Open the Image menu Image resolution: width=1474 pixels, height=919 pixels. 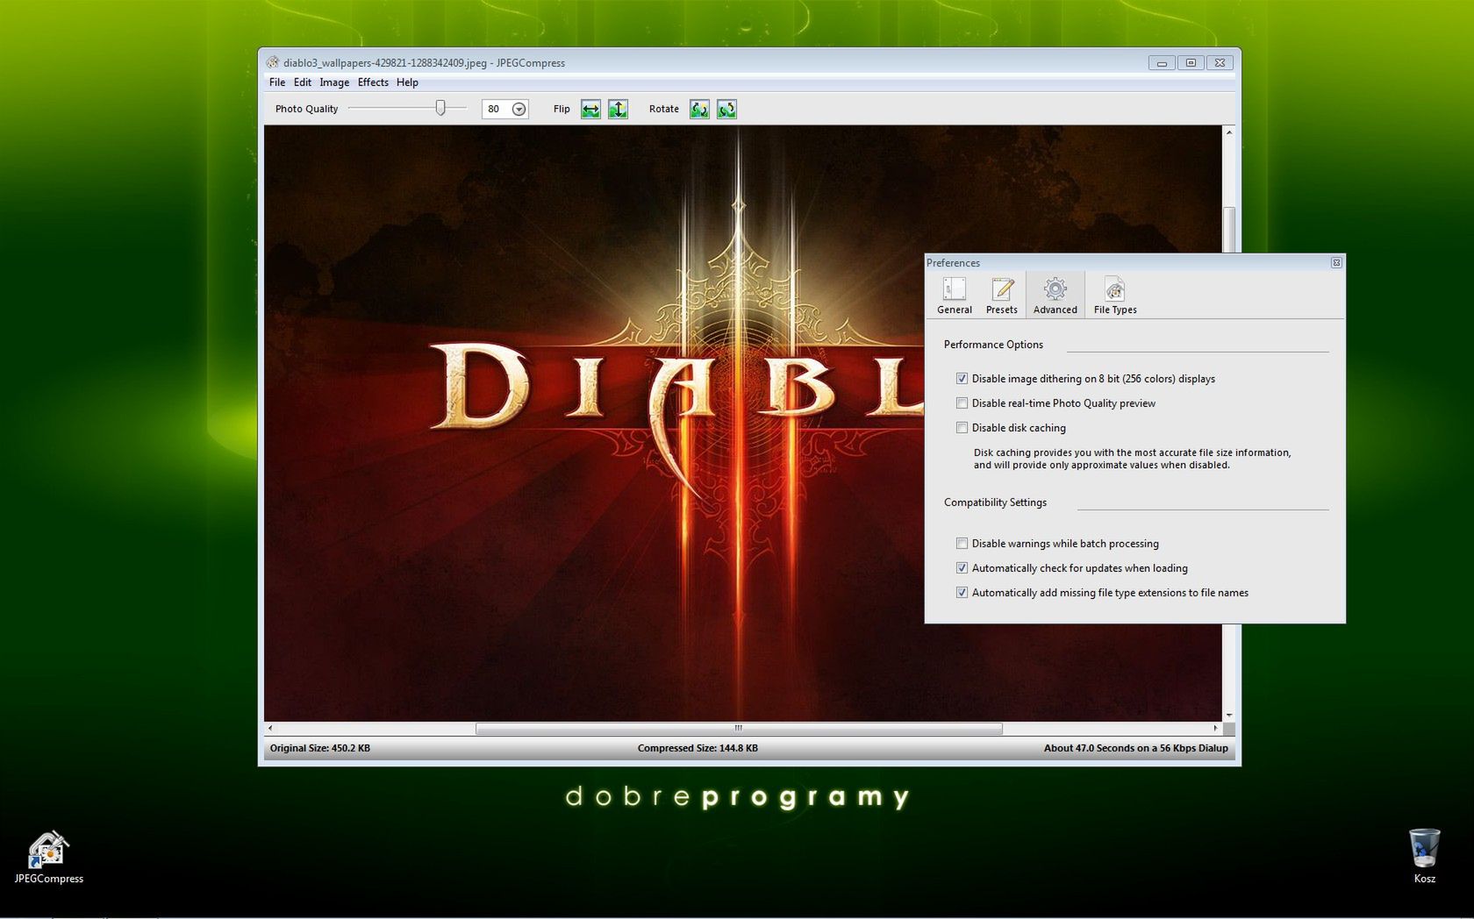[334, 82]
